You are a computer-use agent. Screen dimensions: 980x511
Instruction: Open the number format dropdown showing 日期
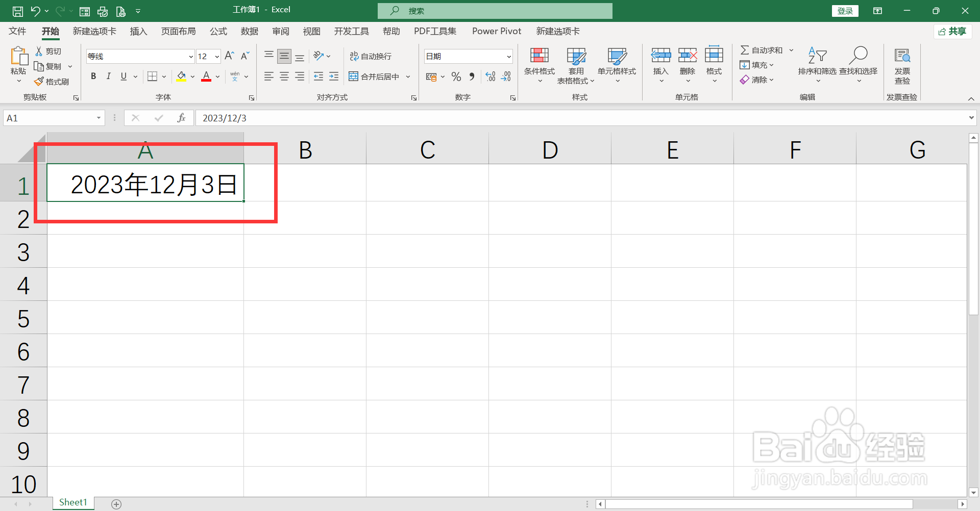(x=509, y=57)
